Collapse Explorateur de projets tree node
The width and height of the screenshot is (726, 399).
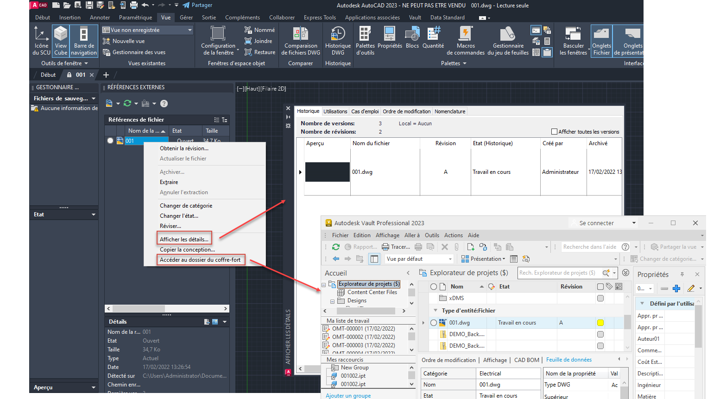[x=323, y=284]
